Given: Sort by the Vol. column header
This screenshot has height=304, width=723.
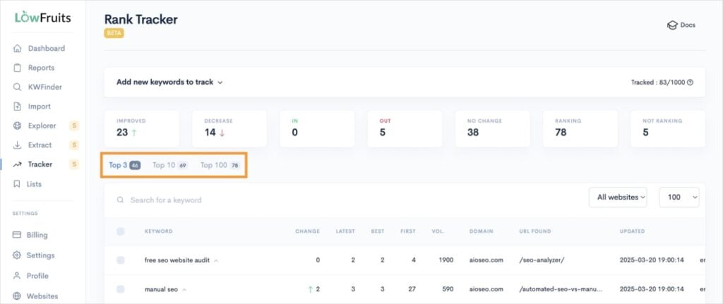Looking at the screenshot, I should pyautogui.click(x=438, y=231).
